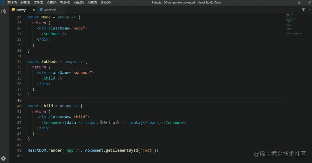Click the 'const Child' declaration text
Viewport: 312px width, 163px height.
click(x=40, y=106)
